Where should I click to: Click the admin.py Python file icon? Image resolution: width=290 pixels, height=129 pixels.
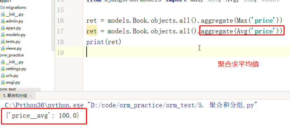point(3,21)
